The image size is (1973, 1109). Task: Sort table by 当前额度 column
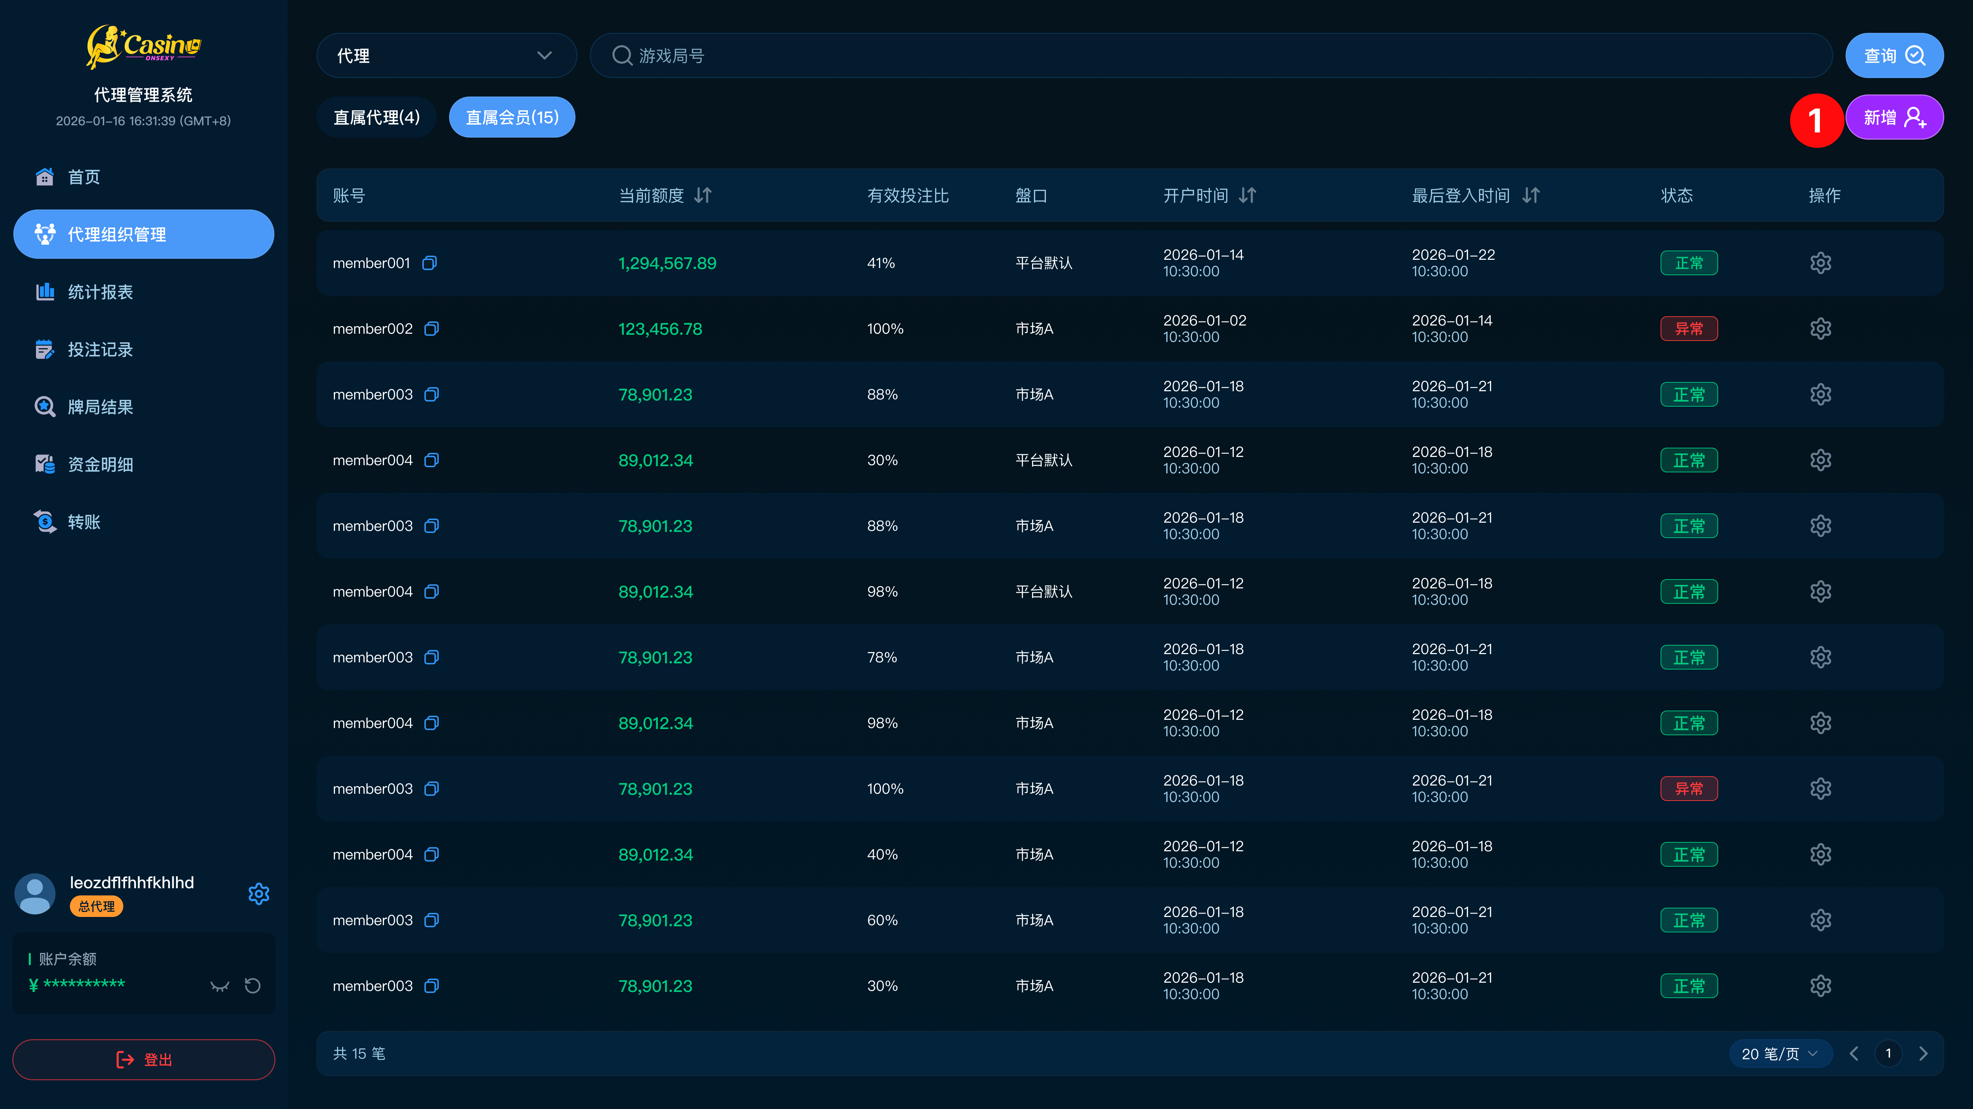tap(702, 195)
